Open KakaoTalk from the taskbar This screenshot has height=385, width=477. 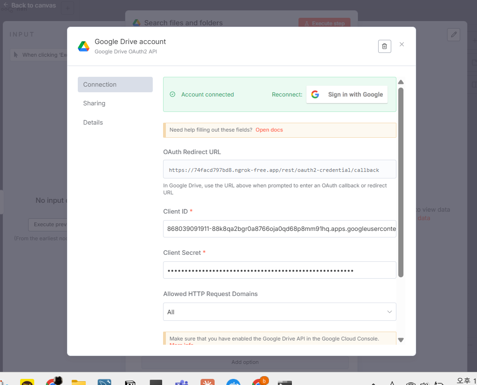[x=27, y=382]
